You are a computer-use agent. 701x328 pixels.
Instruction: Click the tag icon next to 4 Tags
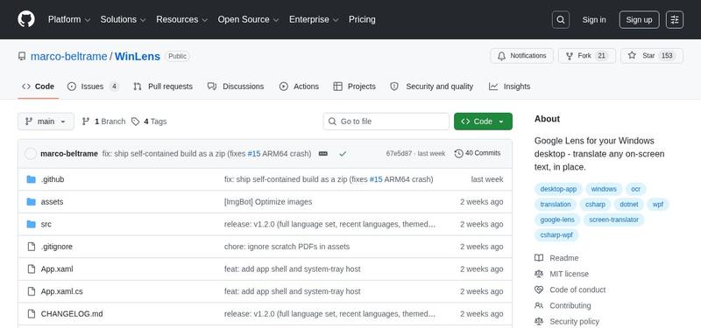tap(136, 122)
